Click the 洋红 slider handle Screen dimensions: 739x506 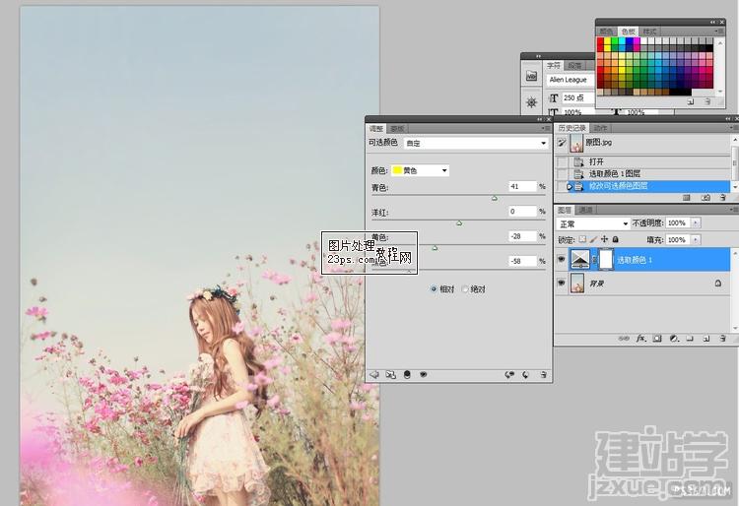(x=459, y=223)
